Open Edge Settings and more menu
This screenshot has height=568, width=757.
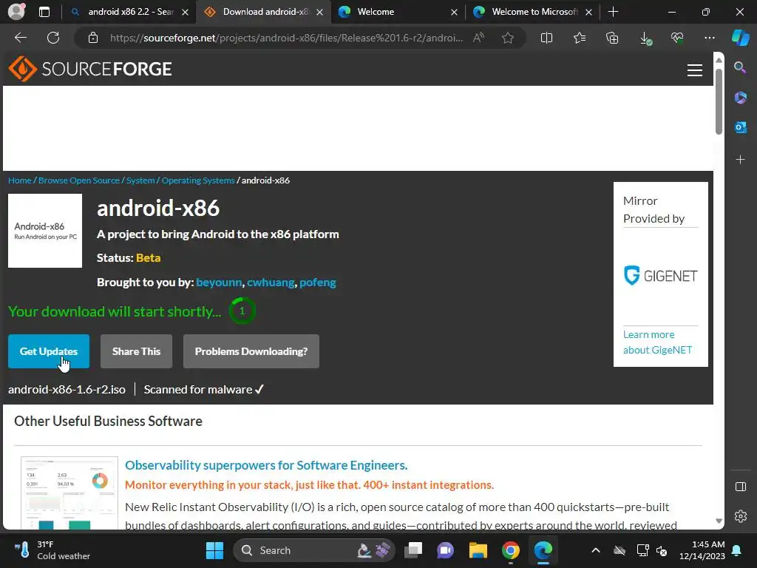pos(709,38)
